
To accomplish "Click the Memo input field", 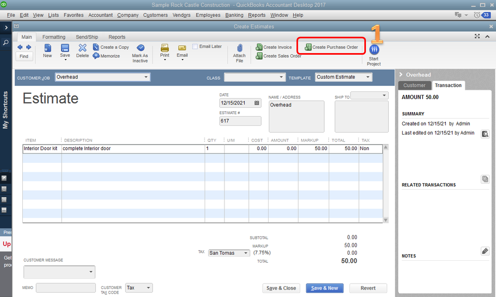I will (66, 288).
